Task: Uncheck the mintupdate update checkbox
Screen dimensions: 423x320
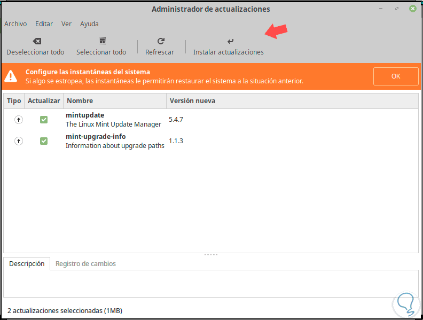Action: [x=44, y=120]
